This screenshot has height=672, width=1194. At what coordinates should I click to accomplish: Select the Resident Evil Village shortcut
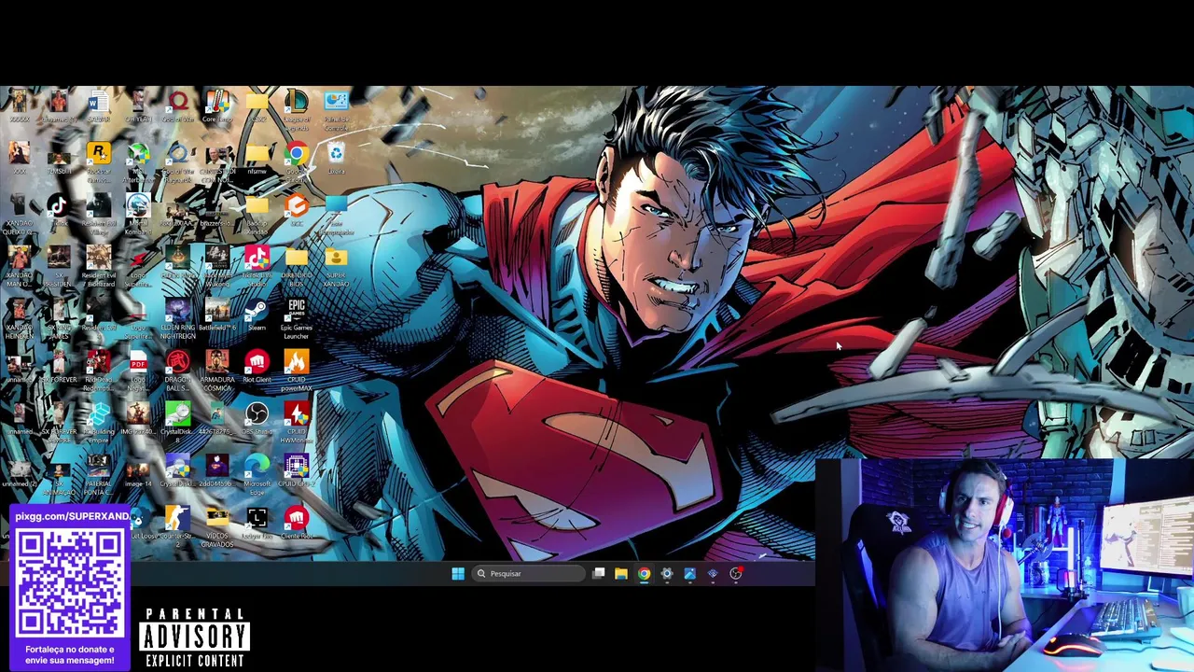(98, 213)
